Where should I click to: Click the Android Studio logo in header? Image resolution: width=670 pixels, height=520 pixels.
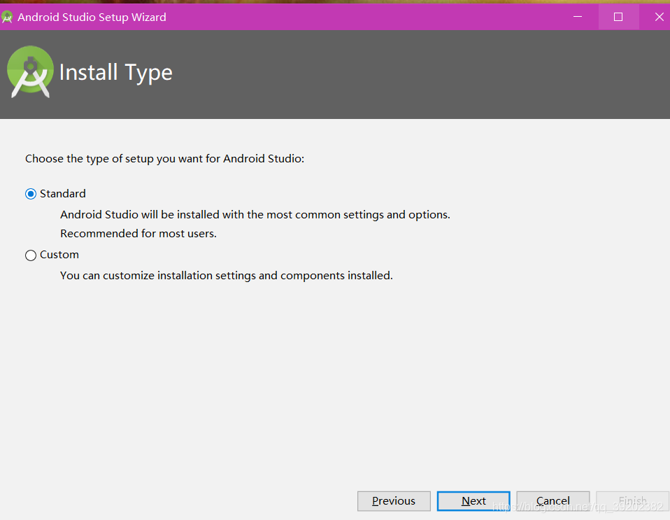pyautogui.click(x=30, y=72)
